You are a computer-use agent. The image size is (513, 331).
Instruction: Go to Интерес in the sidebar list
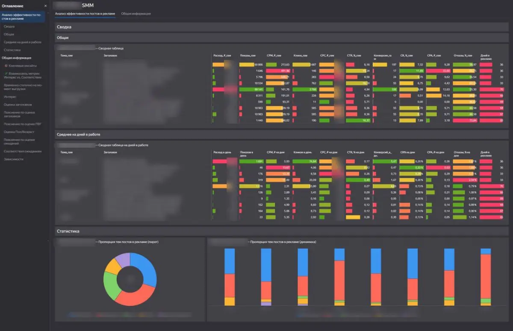coord(10,97)
